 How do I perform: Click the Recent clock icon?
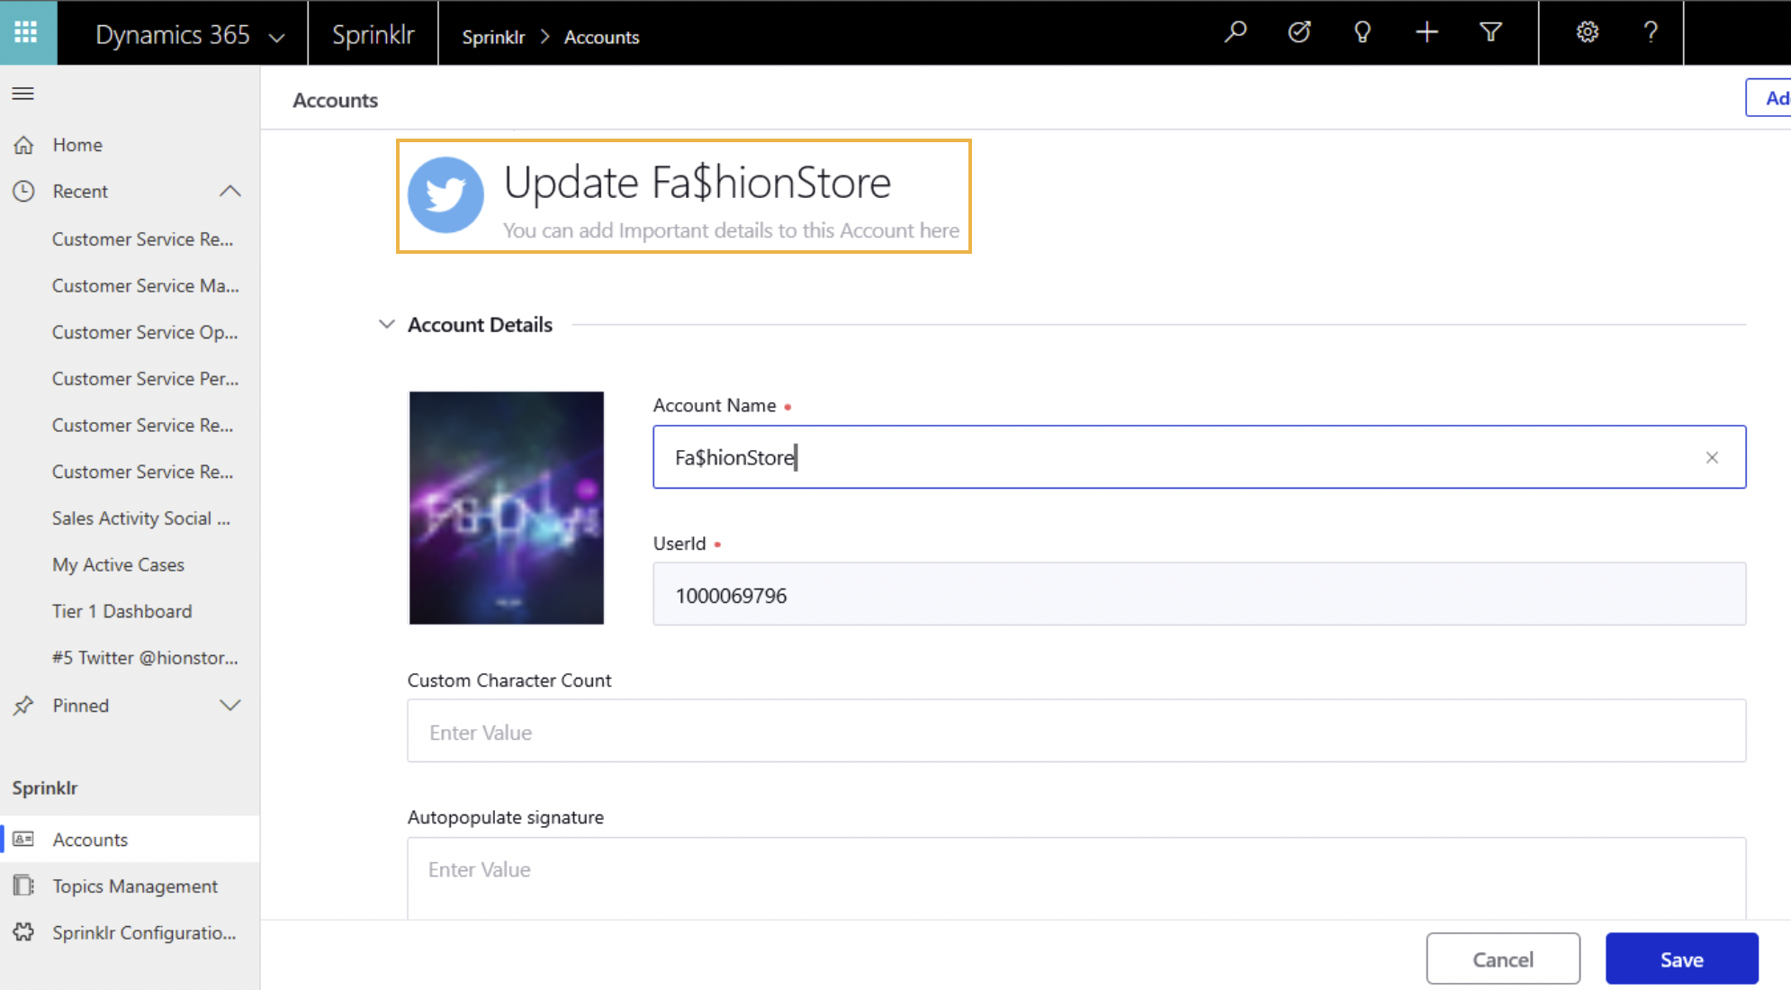tap(24, 192)
